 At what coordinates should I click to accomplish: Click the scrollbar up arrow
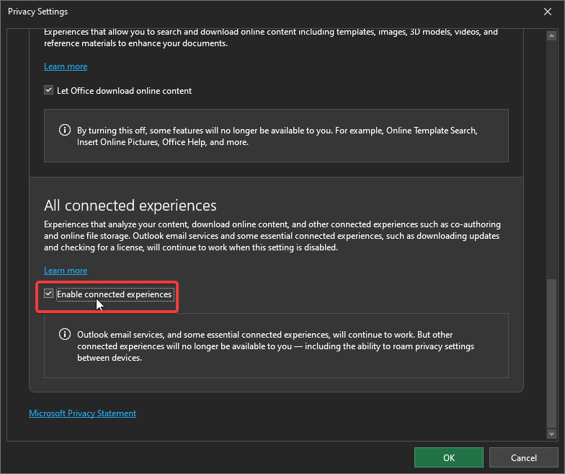pyautogui.click(x=551, y=34)
